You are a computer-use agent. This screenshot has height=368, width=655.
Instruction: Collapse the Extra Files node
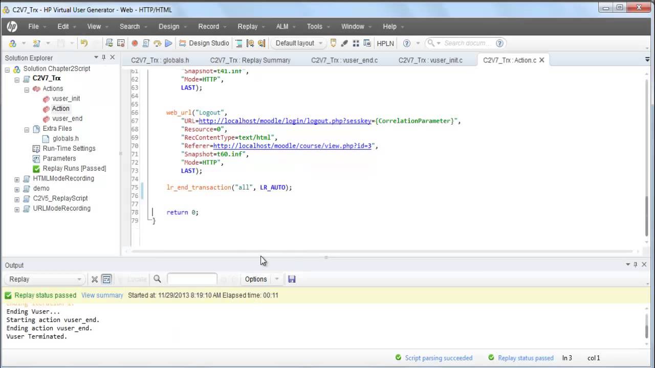point(27,129)
